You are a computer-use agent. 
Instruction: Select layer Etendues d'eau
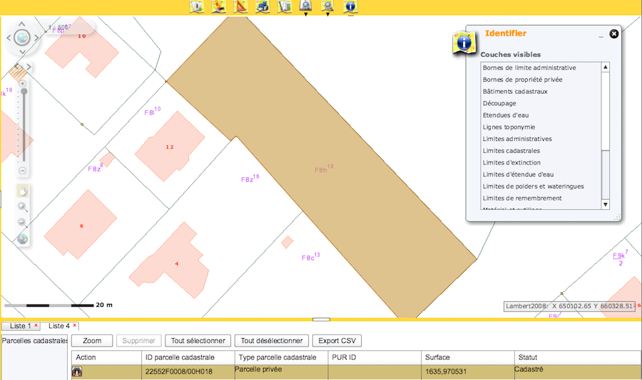click(x=505, y=115)
